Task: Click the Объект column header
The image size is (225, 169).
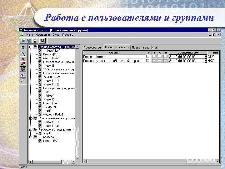Action: pos(114,53)
